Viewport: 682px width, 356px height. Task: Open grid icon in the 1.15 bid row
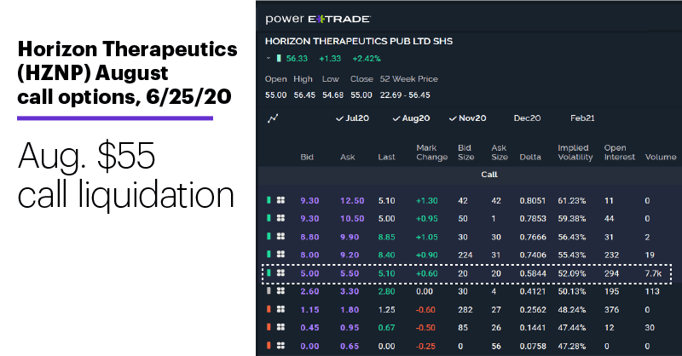pos(281,309)
